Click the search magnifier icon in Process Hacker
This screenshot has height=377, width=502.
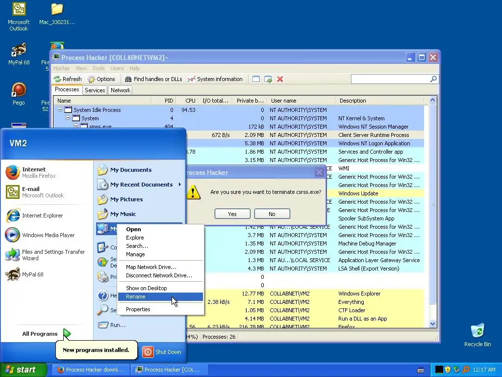[x=433, y=79]
